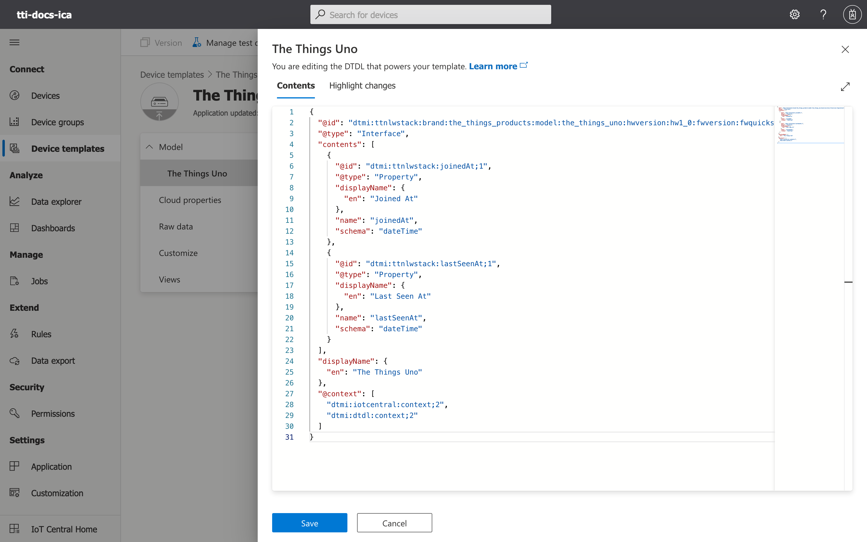867x542 pixels.
Task: Save the DTDL edits
Action: click(309, 523)
